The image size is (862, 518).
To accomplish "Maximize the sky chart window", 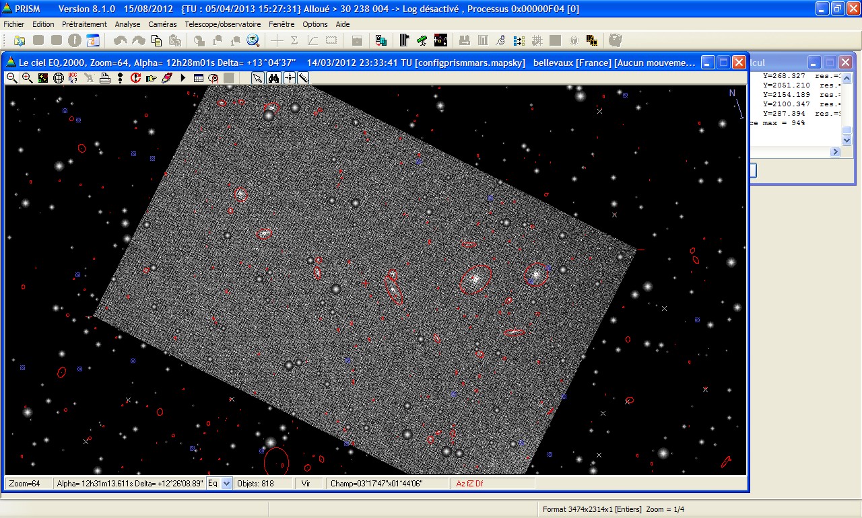I will pos(723,63).
